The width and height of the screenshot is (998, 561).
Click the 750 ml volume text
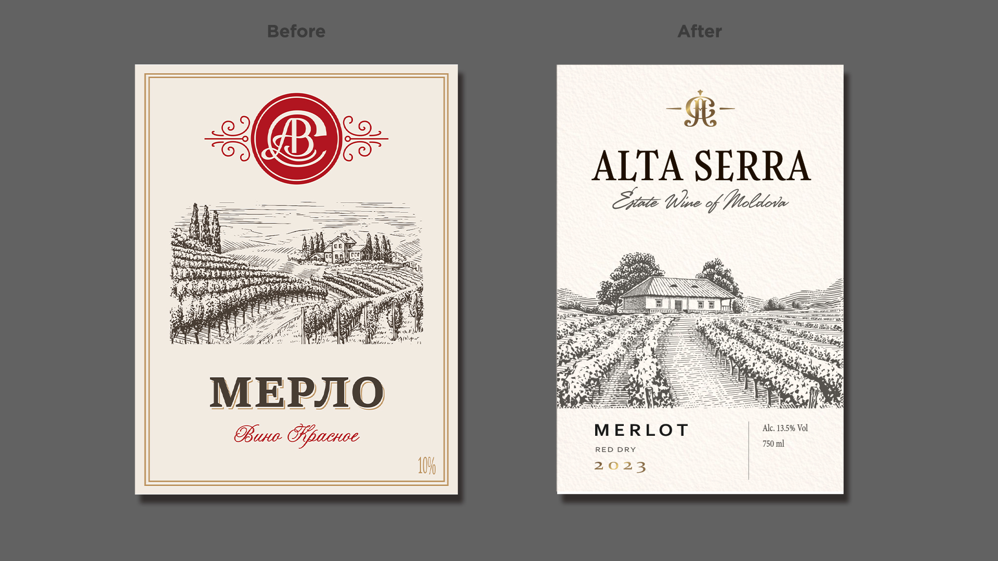point(773,444)
